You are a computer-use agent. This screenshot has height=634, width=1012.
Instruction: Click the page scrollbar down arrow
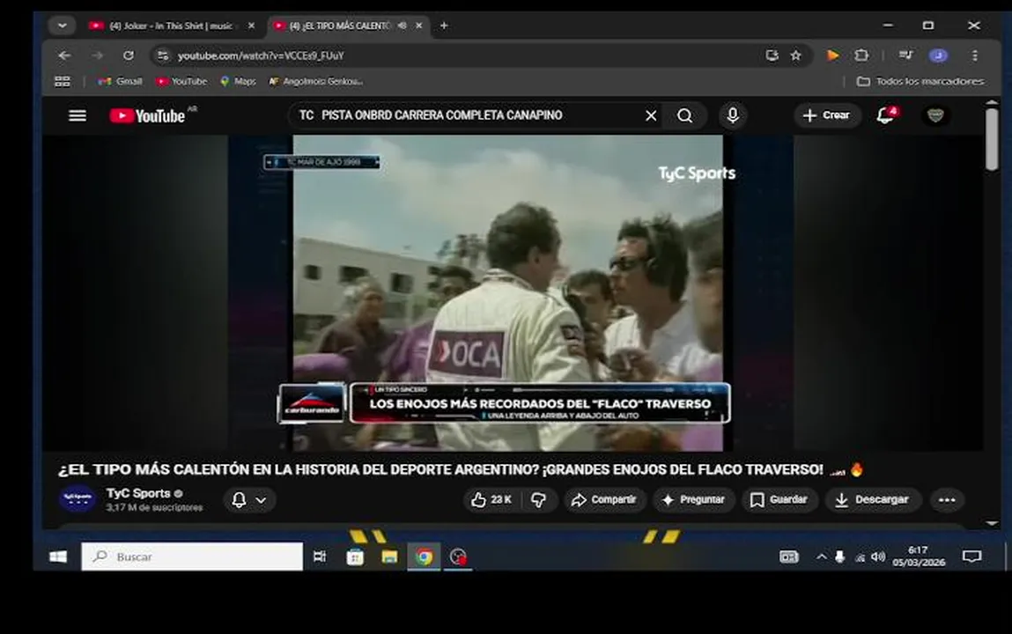coord(992,523)
